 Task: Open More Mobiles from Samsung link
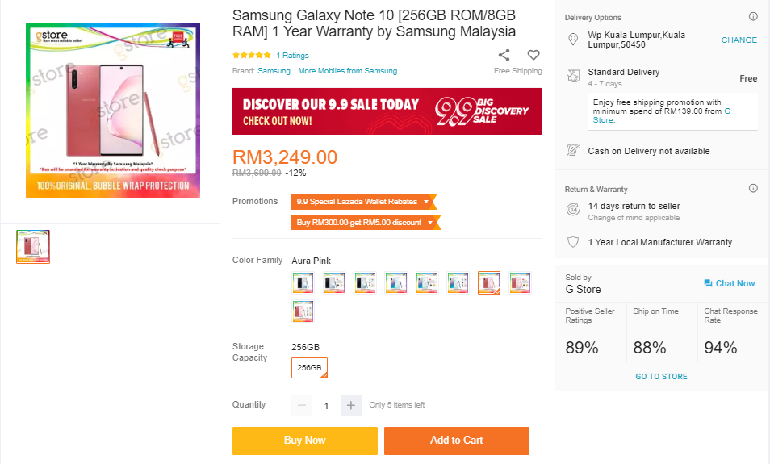pyautogui.click(x=348, y=71)
